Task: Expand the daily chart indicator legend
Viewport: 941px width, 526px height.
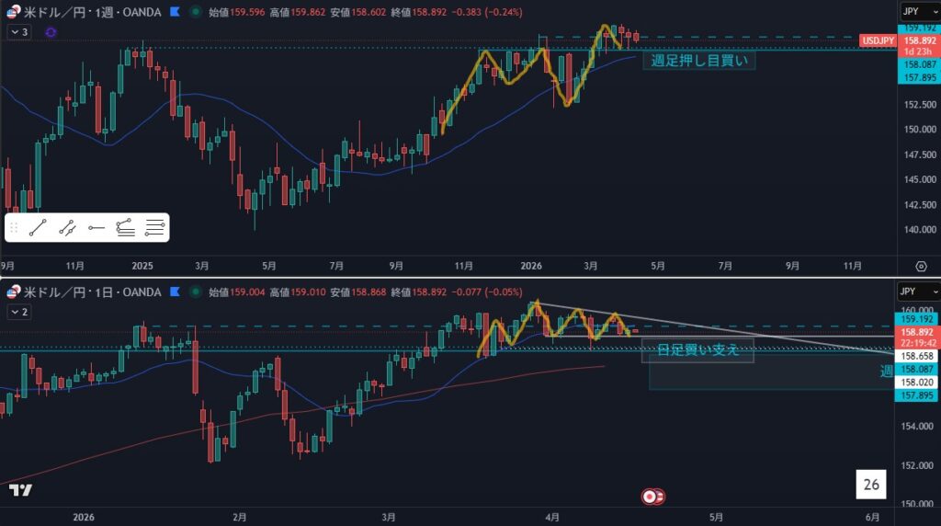Action: [x=18, y=312]
